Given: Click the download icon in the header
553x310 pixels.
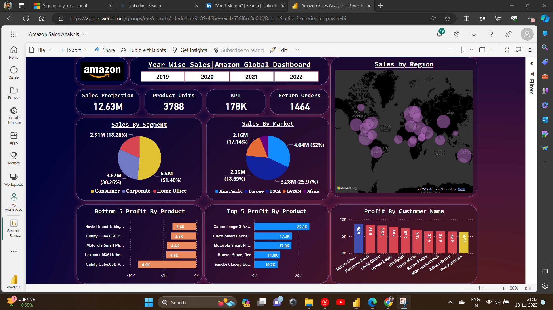Looking at the screenshot, I should click(474, 34).
